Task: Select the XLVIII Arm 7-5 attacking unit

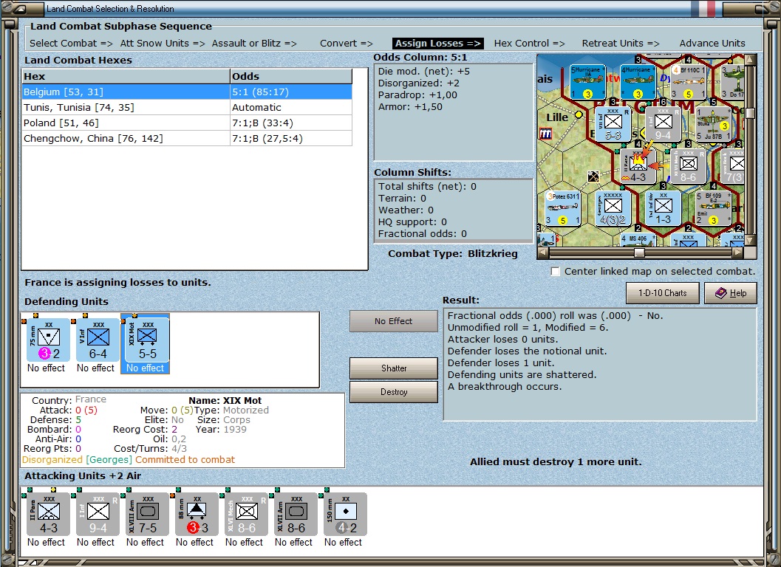Action: (x=147, y=515)
